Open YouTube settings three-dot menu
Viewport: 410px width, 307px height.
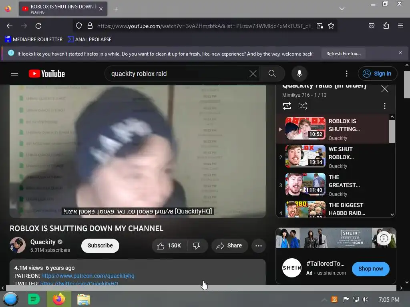pyautogui.click(x=346, y=74)
